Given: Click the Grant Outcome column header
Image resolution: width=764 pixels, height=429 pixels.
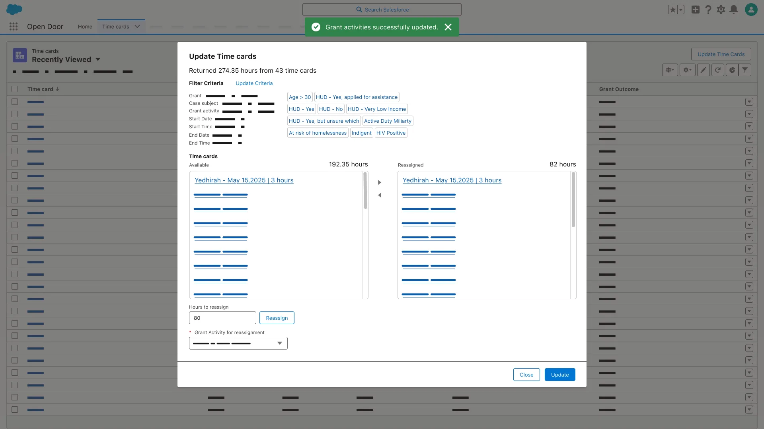Looking at the screenshot, I should 619,89.
